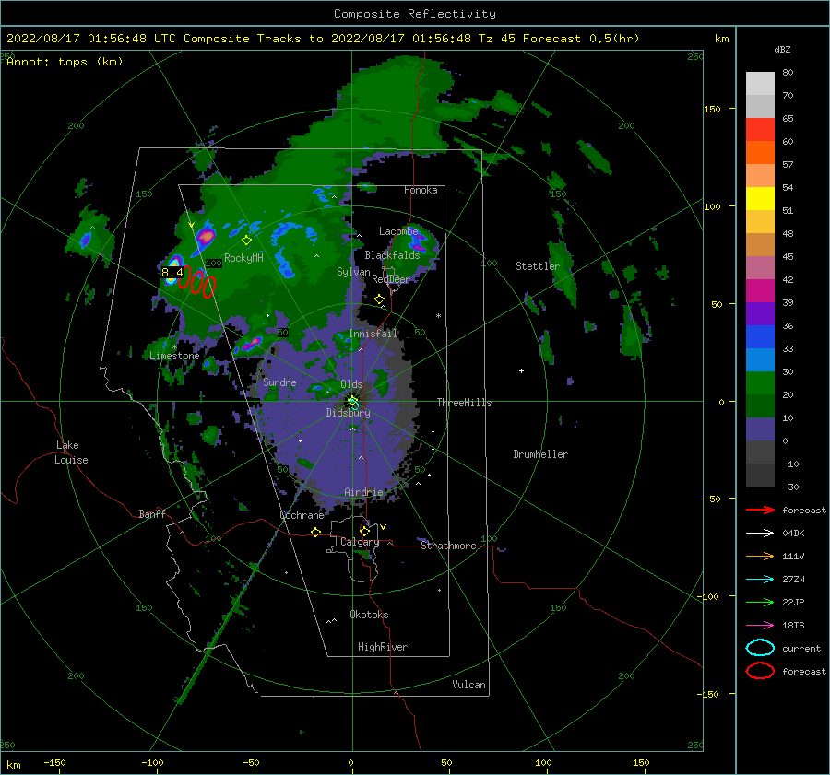
Task: Select the Sylvan label on map
Action: 353,272
